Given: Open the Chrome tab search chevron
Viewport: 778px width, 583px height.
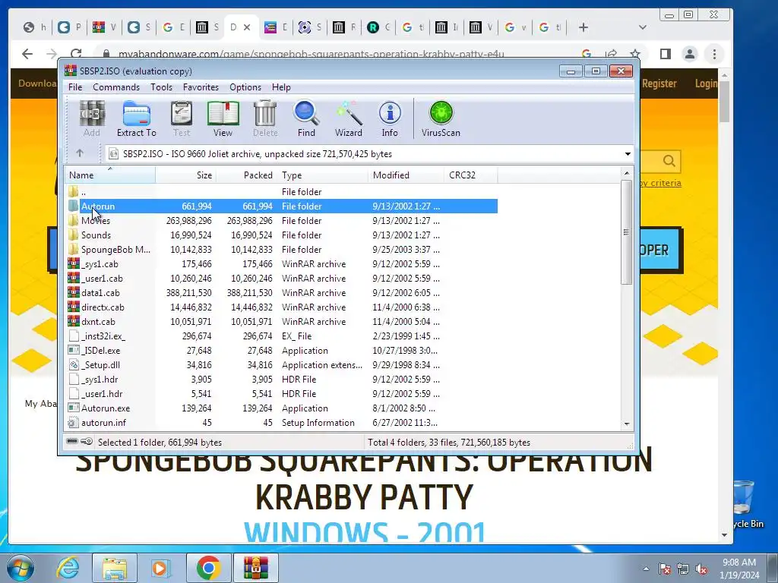Looking at the screenshot, I should tap(643, 27).
